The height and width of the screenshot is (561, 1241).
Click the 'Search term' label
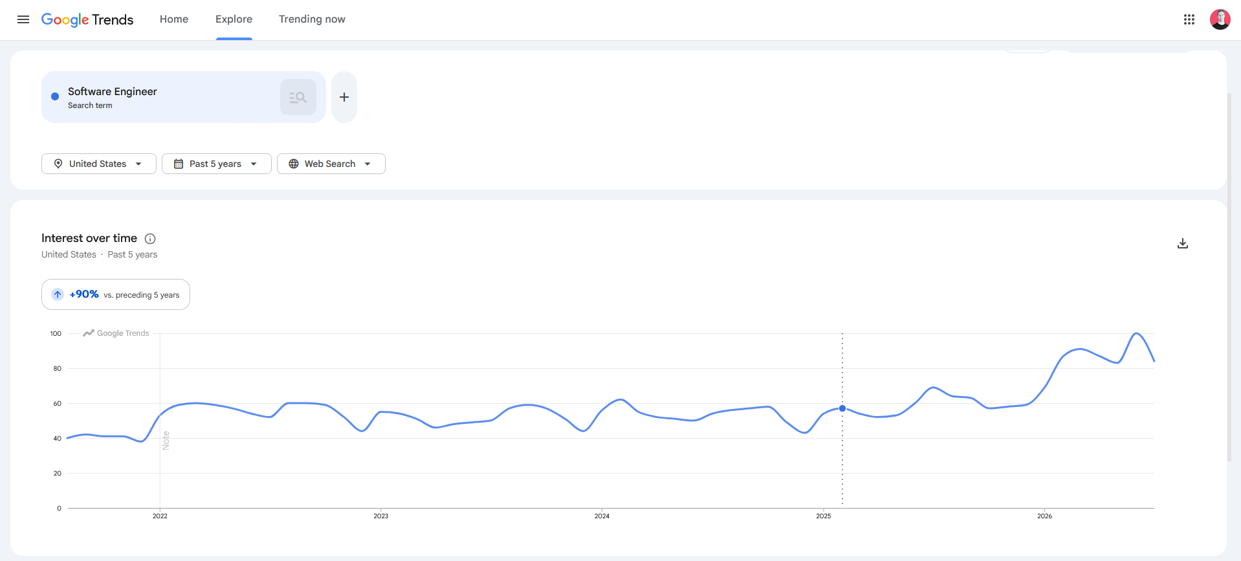pyautogui.click(x=90, y=105)
